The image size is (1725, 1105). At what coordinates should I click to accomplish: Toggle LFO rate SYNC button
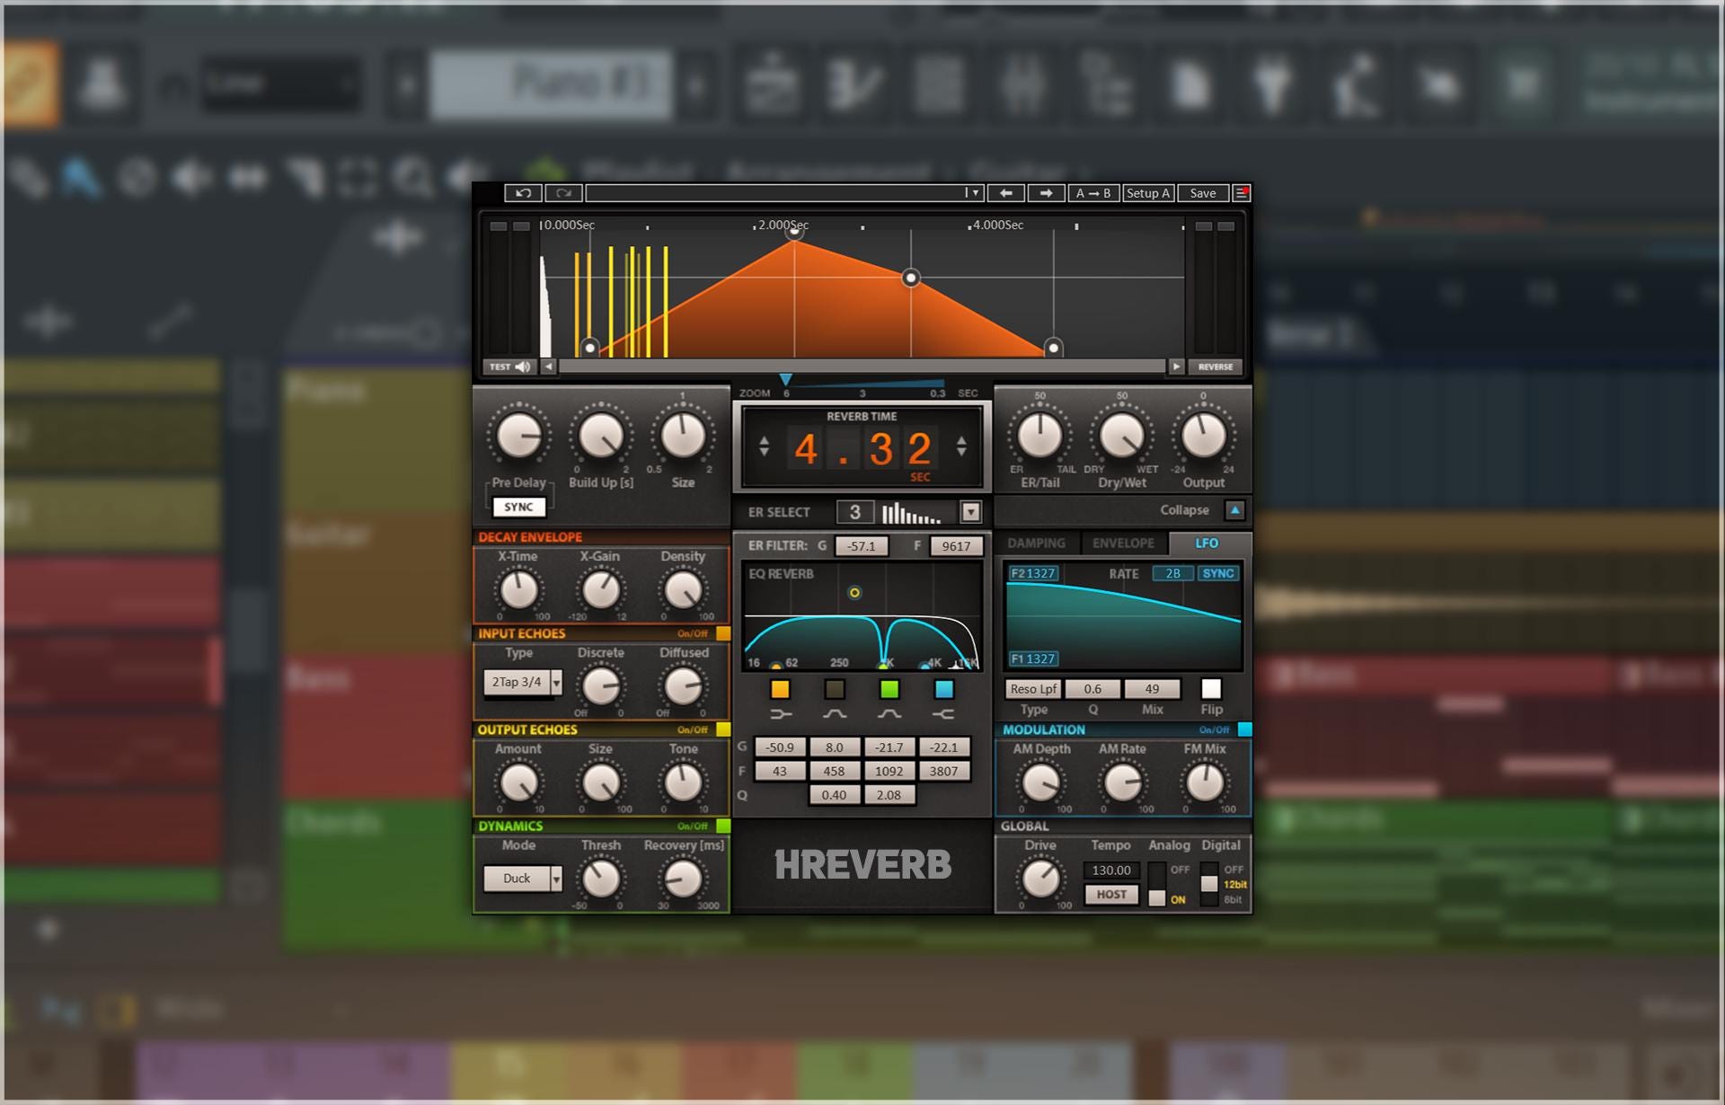click(1218, 573)
